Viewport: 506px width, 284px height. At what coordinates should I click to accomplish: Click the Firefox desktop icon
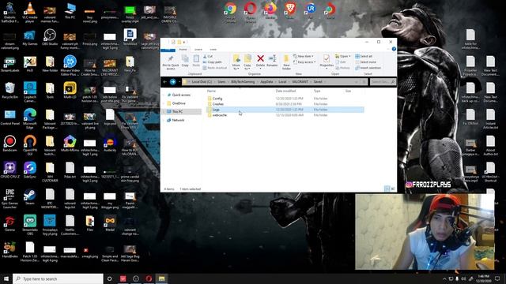click(x=270, y=10)
